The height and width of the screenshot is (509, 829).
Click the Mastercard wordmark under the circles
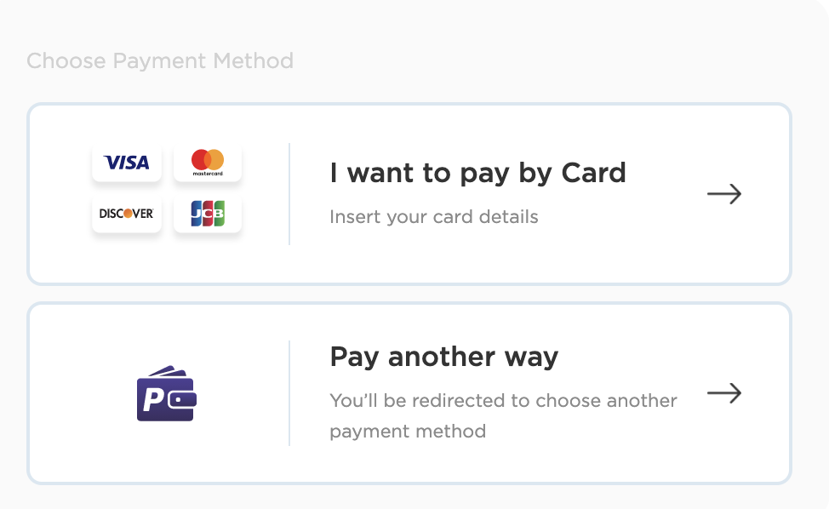(208, 174)
